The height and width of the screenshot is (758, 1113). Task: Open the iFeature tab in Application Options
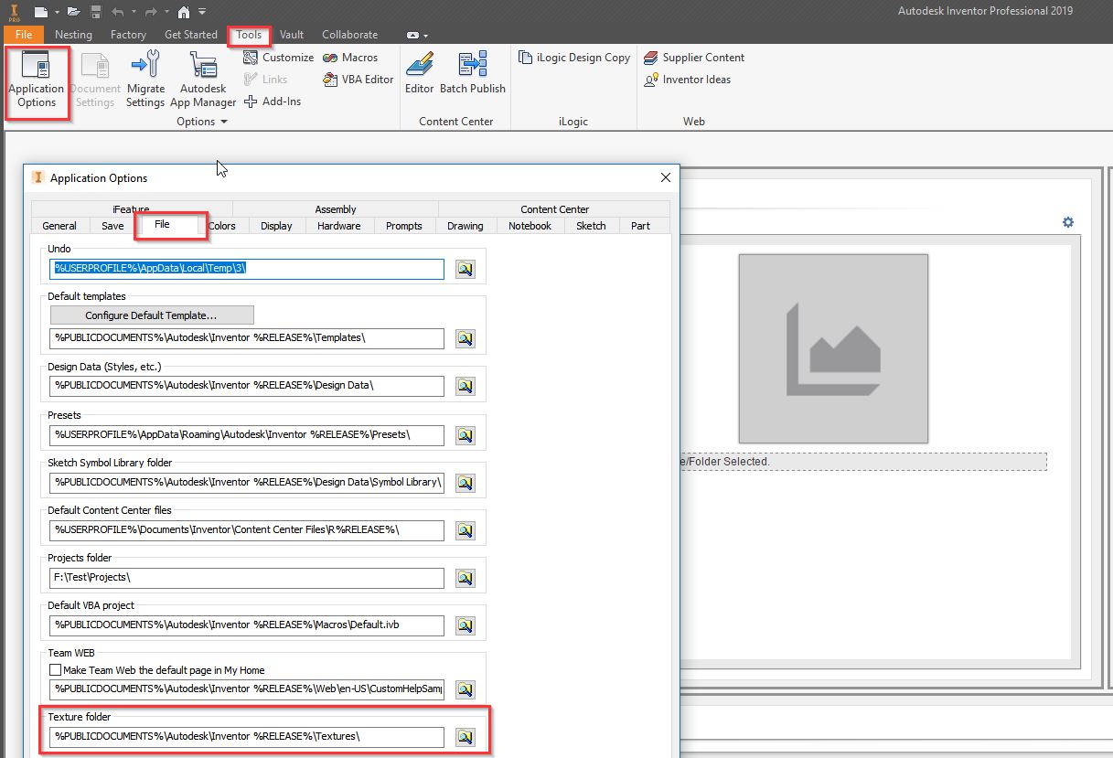132,209
